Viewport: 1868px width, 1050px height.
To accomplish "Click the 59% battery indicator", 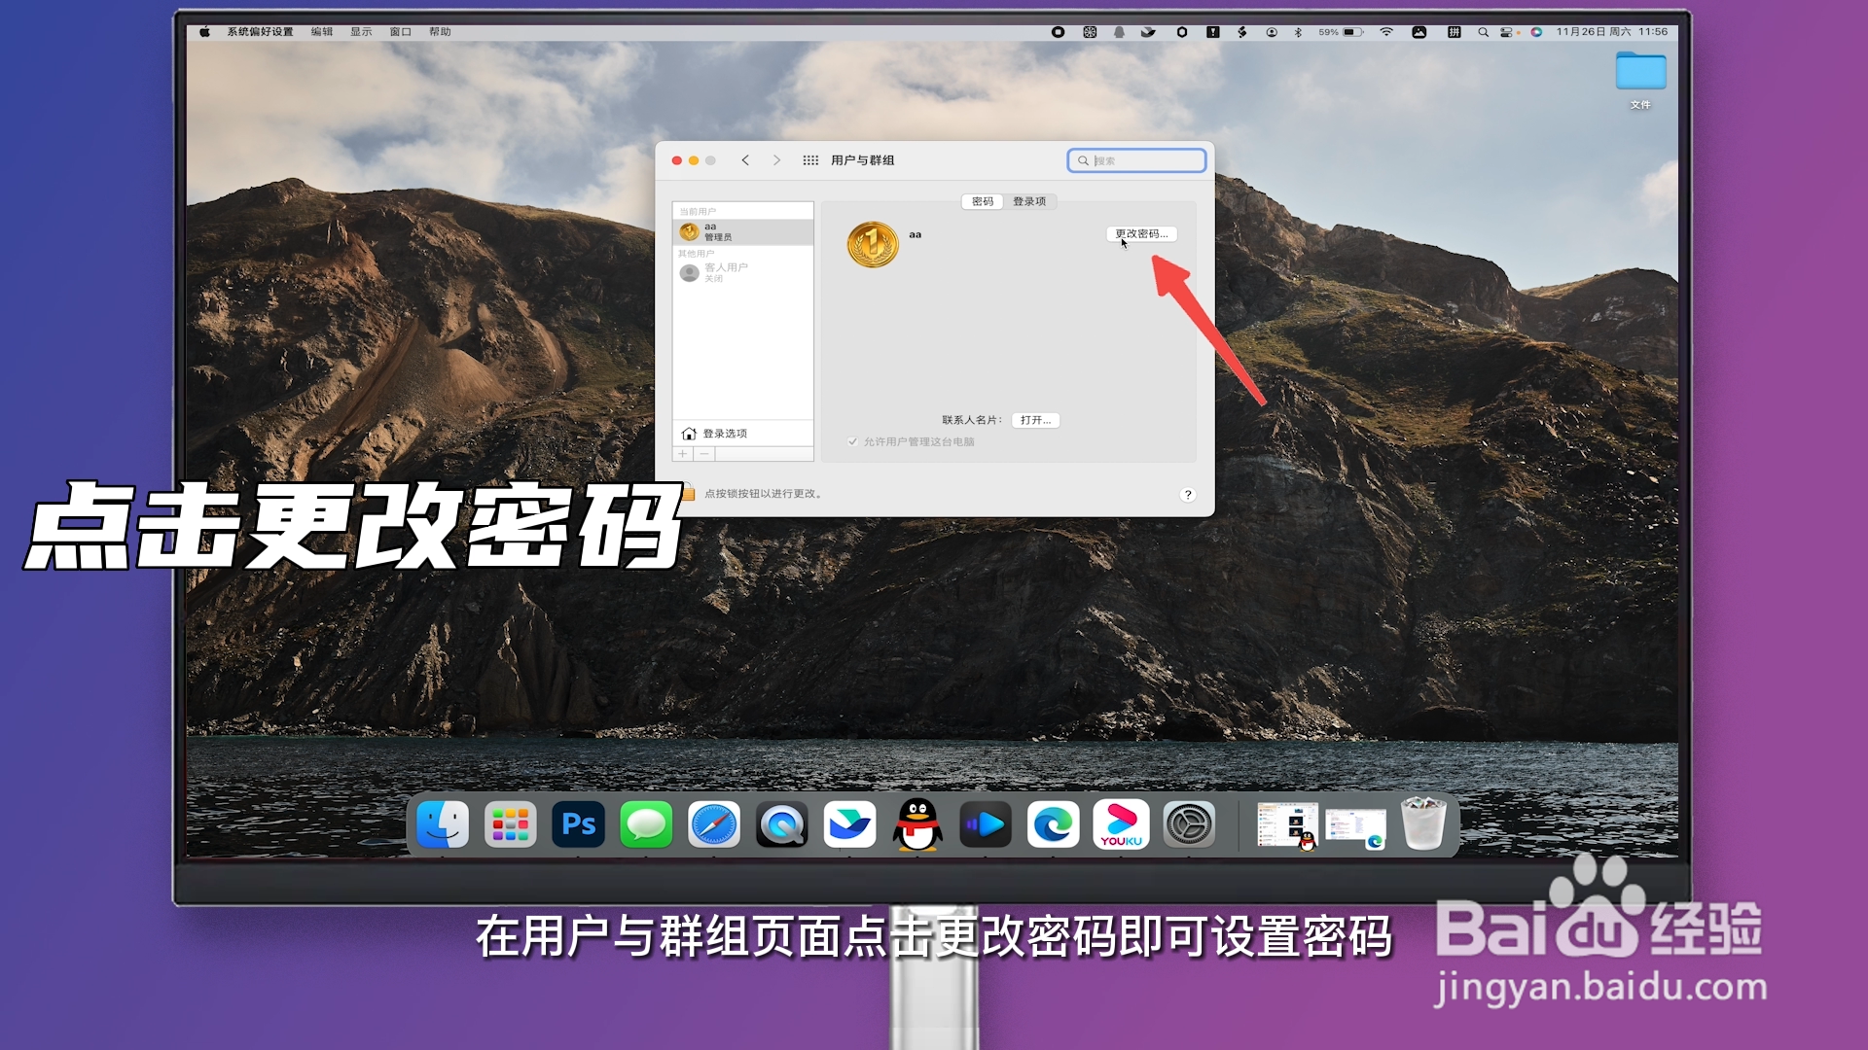I will coord(1341,32).
